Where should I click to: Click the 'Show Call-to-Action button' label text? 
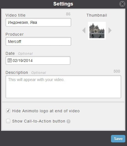tap(39, 121)
